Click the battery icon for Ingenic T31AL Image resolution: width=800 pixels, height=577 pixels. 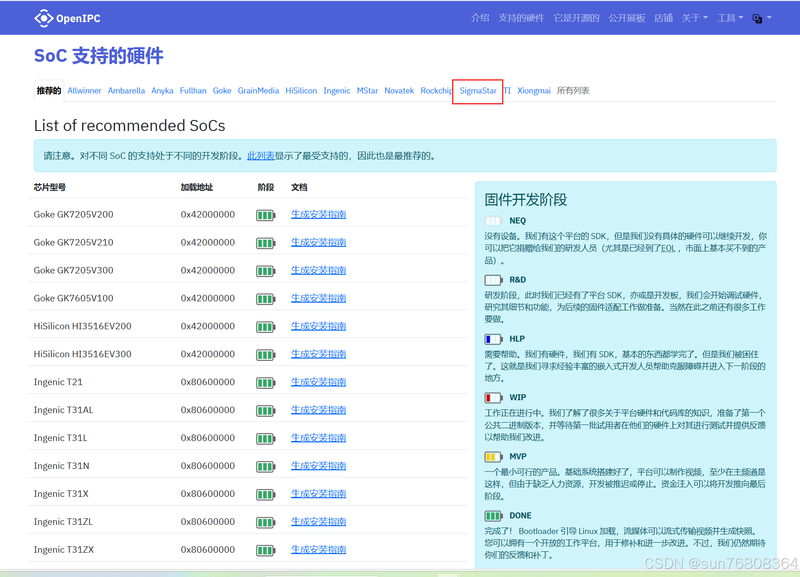265,411
